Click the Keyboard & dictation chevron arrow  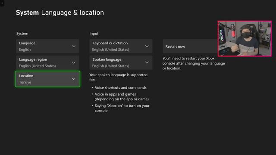point(147,46)
